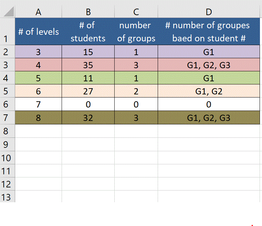
Task: Select cell with 35 students
Action: pyautogui.click(x=88, y=65)
